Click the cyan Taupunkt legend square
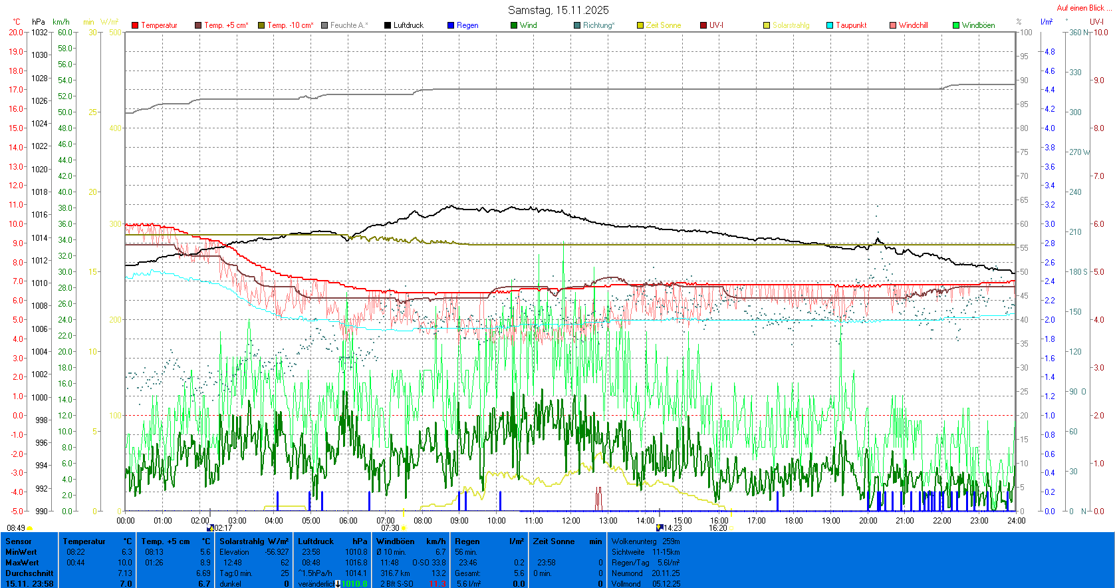 click(830, 25)
